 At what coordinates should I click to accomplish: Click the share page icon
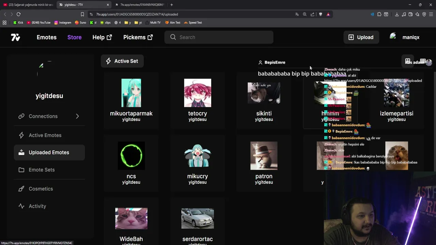click(312, 14)
